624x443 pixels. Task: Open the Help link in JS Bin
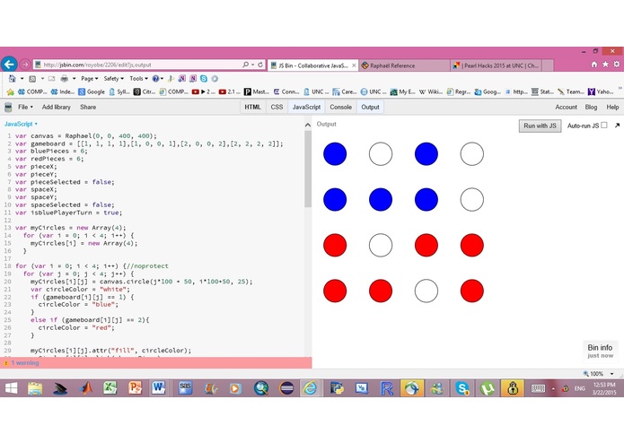coord(612,107)
